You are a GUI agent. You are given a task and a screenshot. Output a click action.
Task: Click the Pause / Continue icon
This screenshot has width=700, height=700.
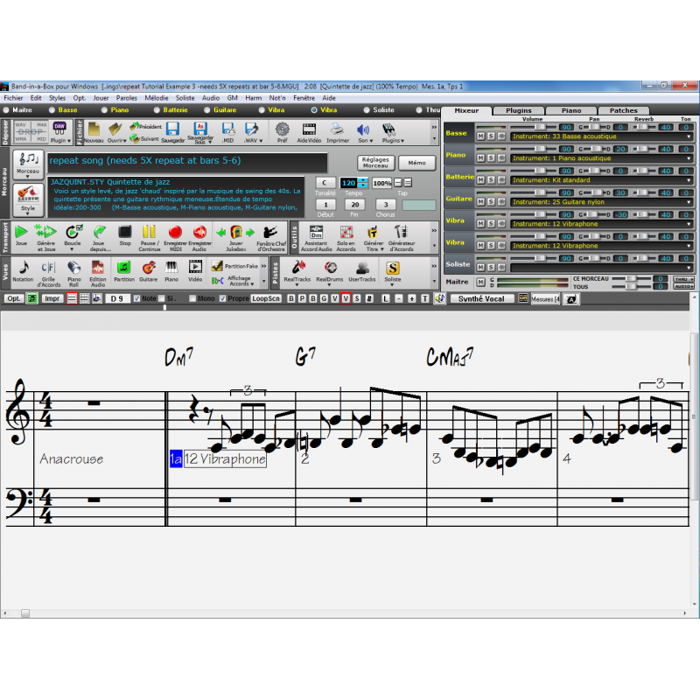pyautogui.click(x=149, y=232)
